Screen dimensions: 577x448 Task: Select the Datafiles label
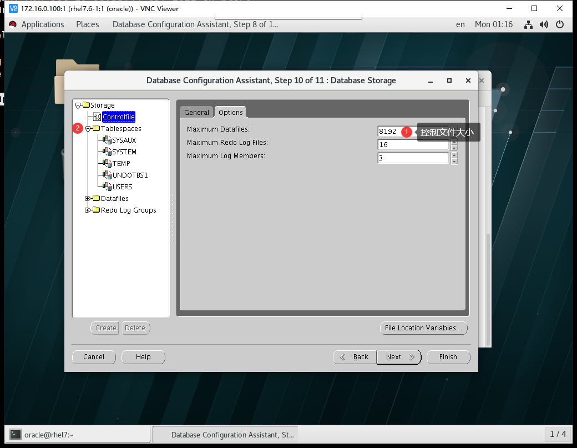(114, 198)
